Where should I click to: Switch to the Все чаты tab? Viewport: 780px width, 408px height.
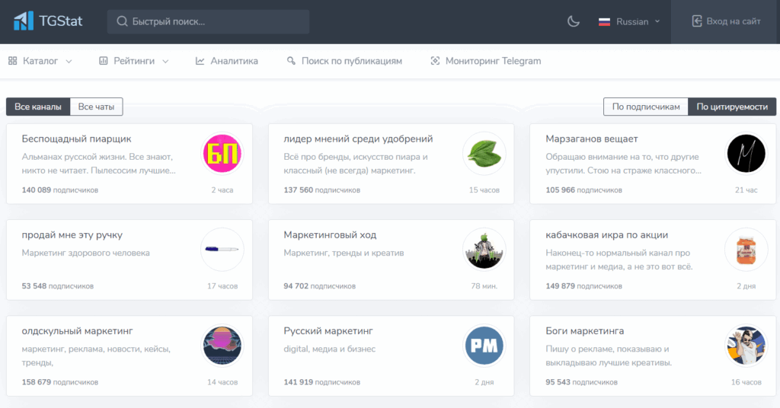[96, 107]
